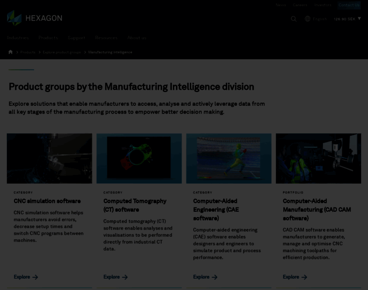Click Products in the breadcrumb
Image resolution: width=368 pixels, height=290 pixels.
[28, 52]
